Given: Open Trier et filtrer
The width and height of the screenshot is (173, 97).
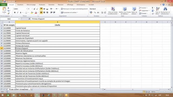Looking at the screenshot, I should pos(158,11).
